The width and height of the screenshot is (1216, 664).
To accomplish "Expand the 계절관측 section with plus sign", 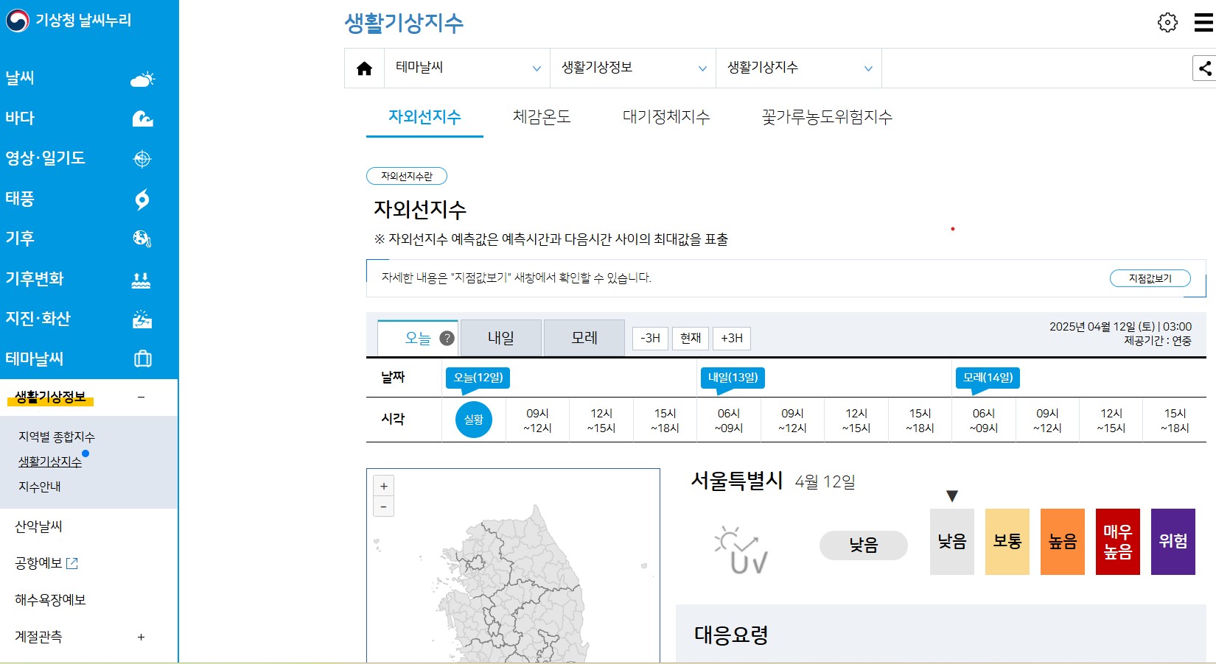I will 141,637.
